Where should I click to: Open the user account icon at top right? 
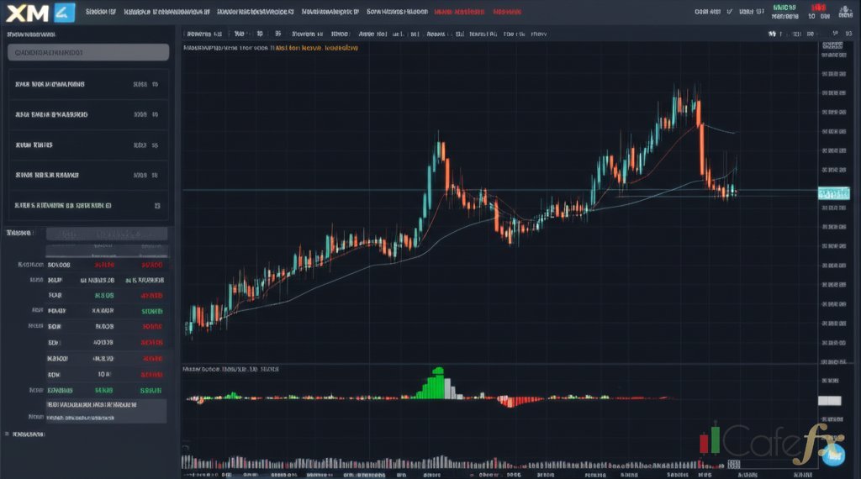tap(845, 12)
